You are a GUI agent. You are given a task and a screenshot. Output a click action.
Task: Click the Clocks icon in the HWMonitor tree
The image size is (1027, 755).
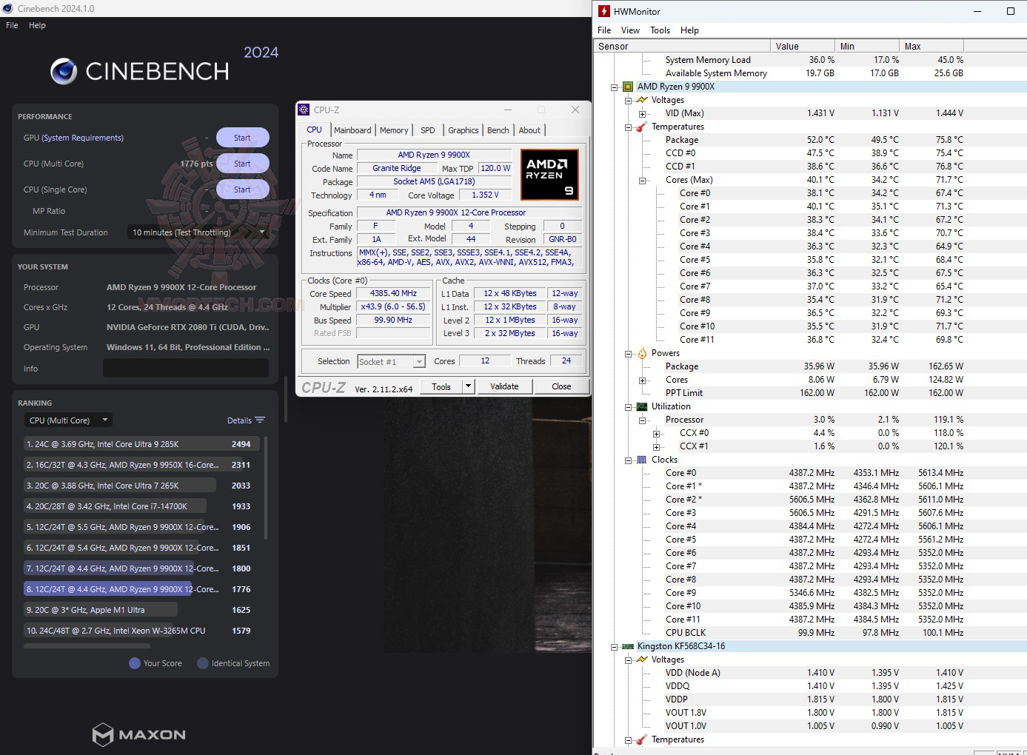[x=642, y=460]
